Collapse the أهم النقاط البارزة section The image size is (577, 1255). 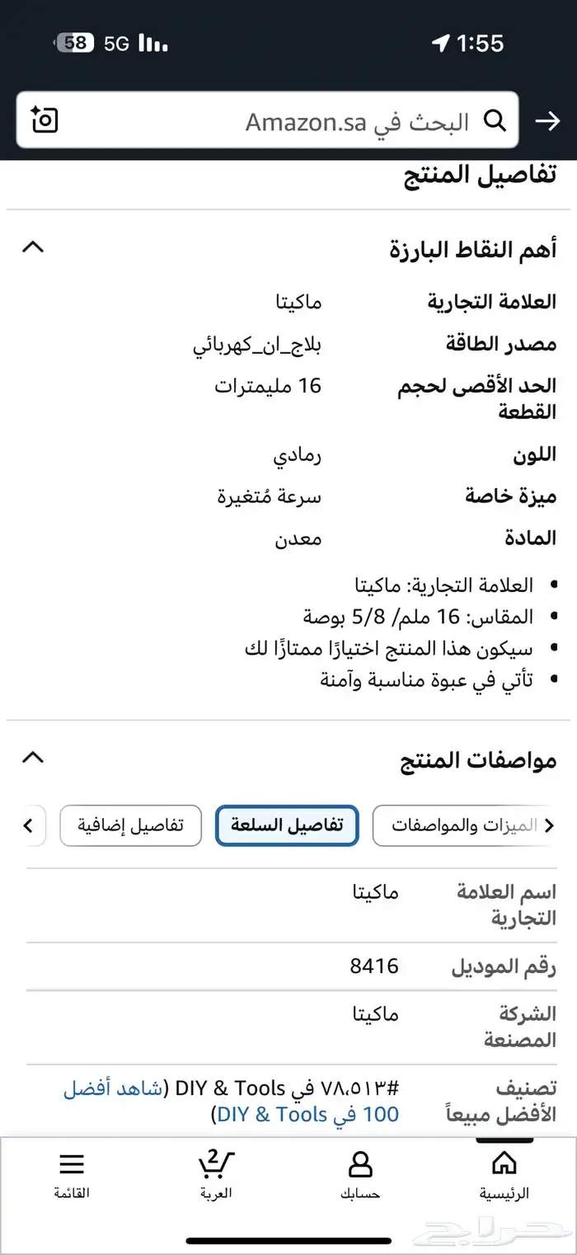(33, 247)
